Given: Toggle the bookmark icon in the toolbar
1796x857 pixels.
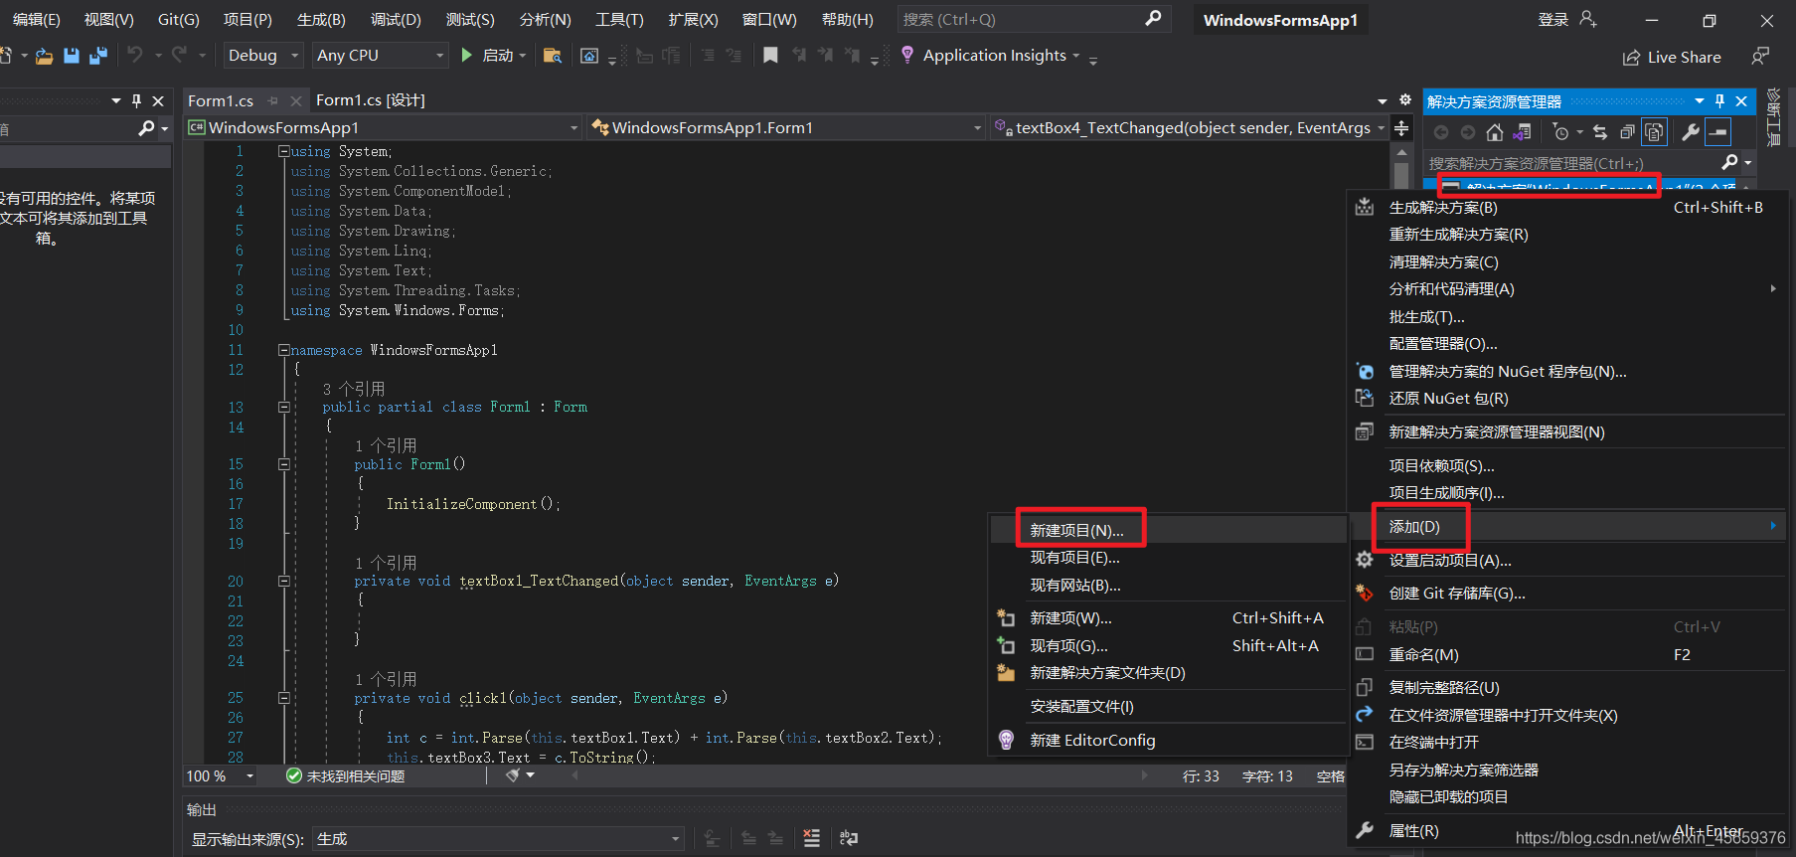Looking at the screenshot, I should 770,56.
